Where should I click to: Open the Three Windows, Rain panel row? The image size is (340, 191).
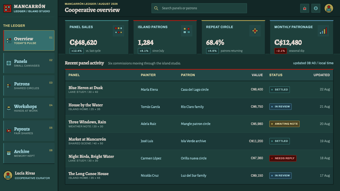click(x=199, y=124)
